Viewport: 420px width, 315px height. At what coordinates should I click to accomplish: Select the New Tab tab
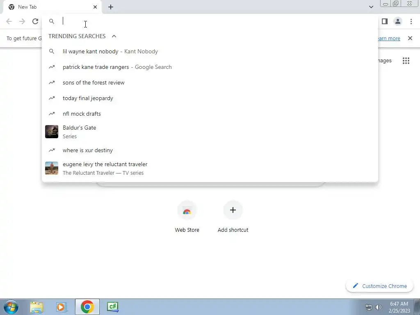(52, 7)
